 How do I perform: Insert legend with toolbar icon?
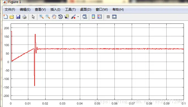(100, 17)
